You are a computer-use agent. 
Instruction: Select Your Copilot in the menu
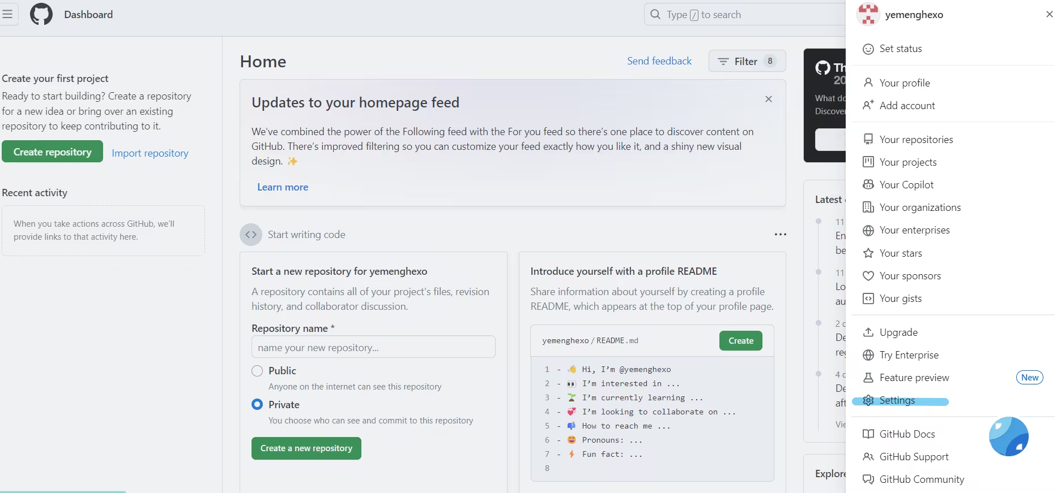pos(906,185)
